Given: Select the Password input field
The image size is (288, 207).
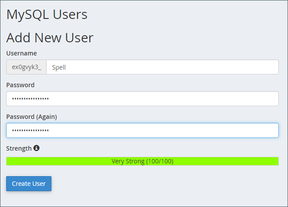Looking at the screenshot, I should [142, 99].
